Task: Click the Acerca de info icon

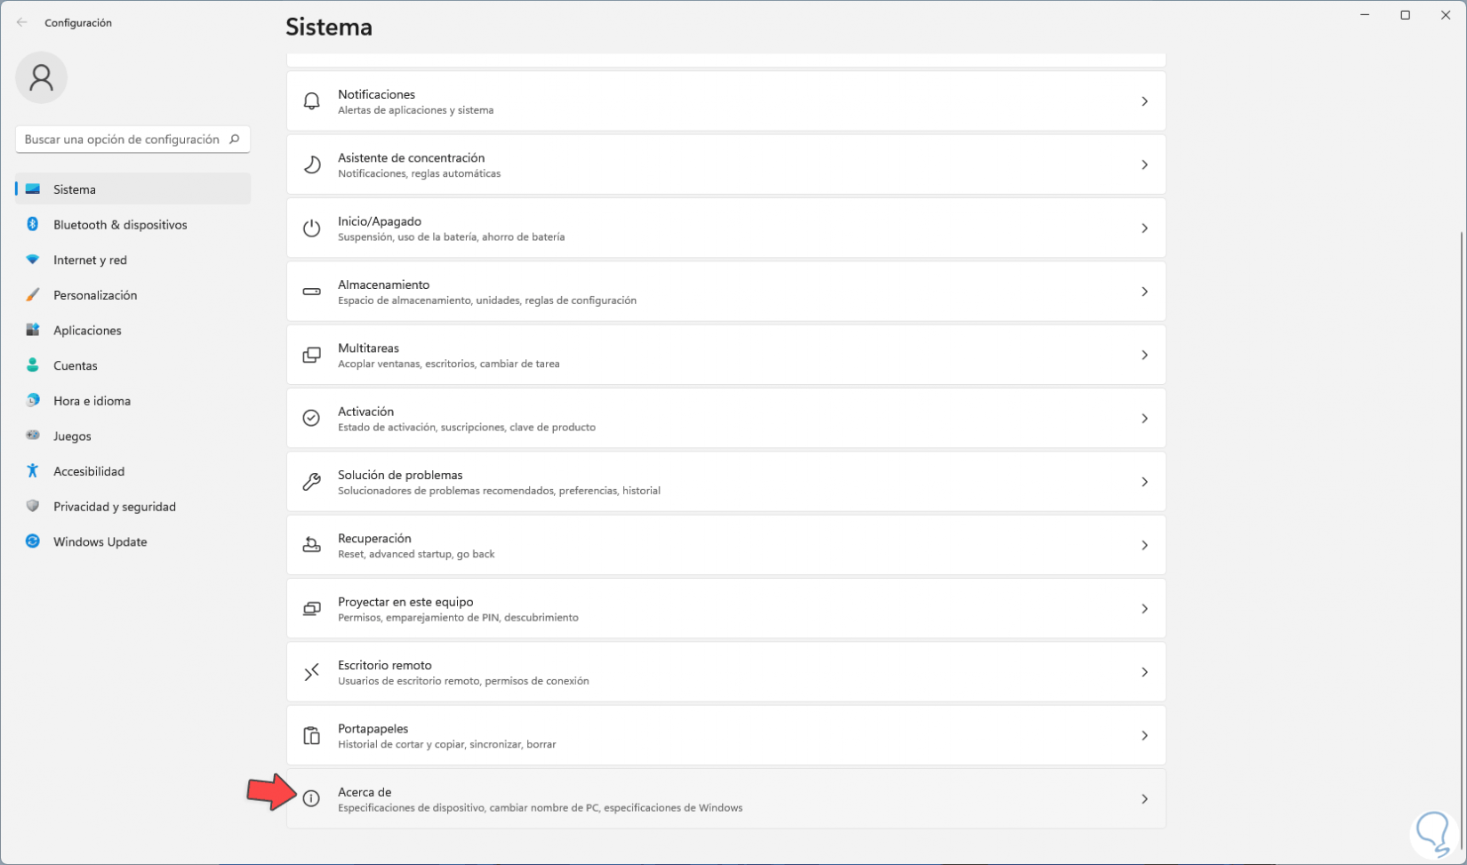Action: [311, 799]
